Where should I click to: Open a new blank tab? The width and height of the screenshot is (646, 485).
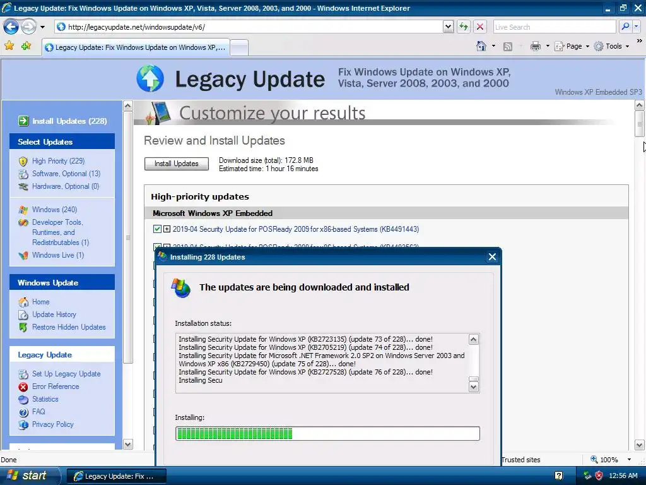[x=239, y=47]
